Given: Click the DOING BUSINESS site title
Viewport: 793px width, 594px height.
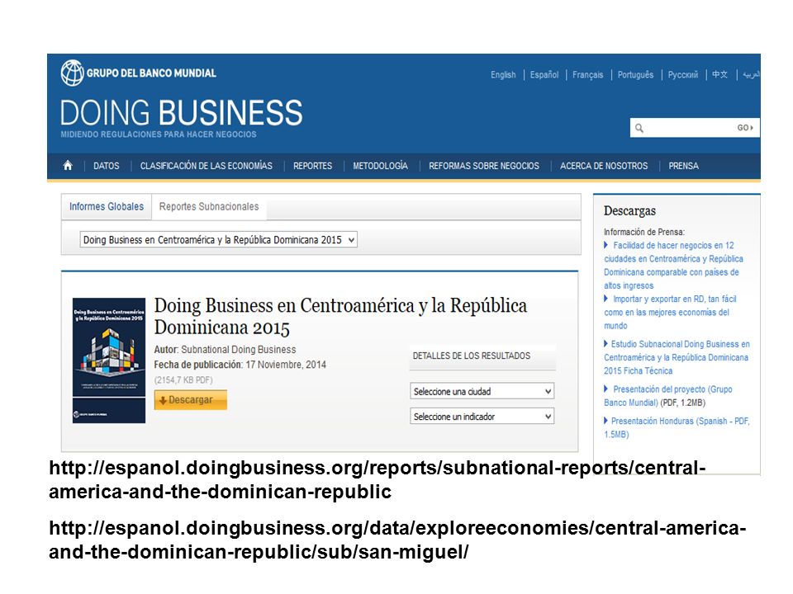Looking at the screenshot, I should pos(181,113).
